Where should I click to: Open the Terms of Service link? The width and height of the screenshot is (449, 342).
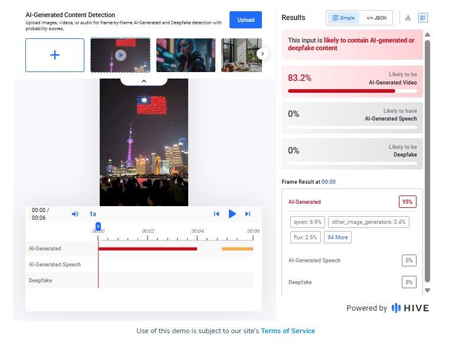(288, 331)
